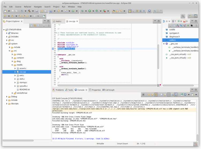
Task: Open the Project menu
Action: coord(56,7)
